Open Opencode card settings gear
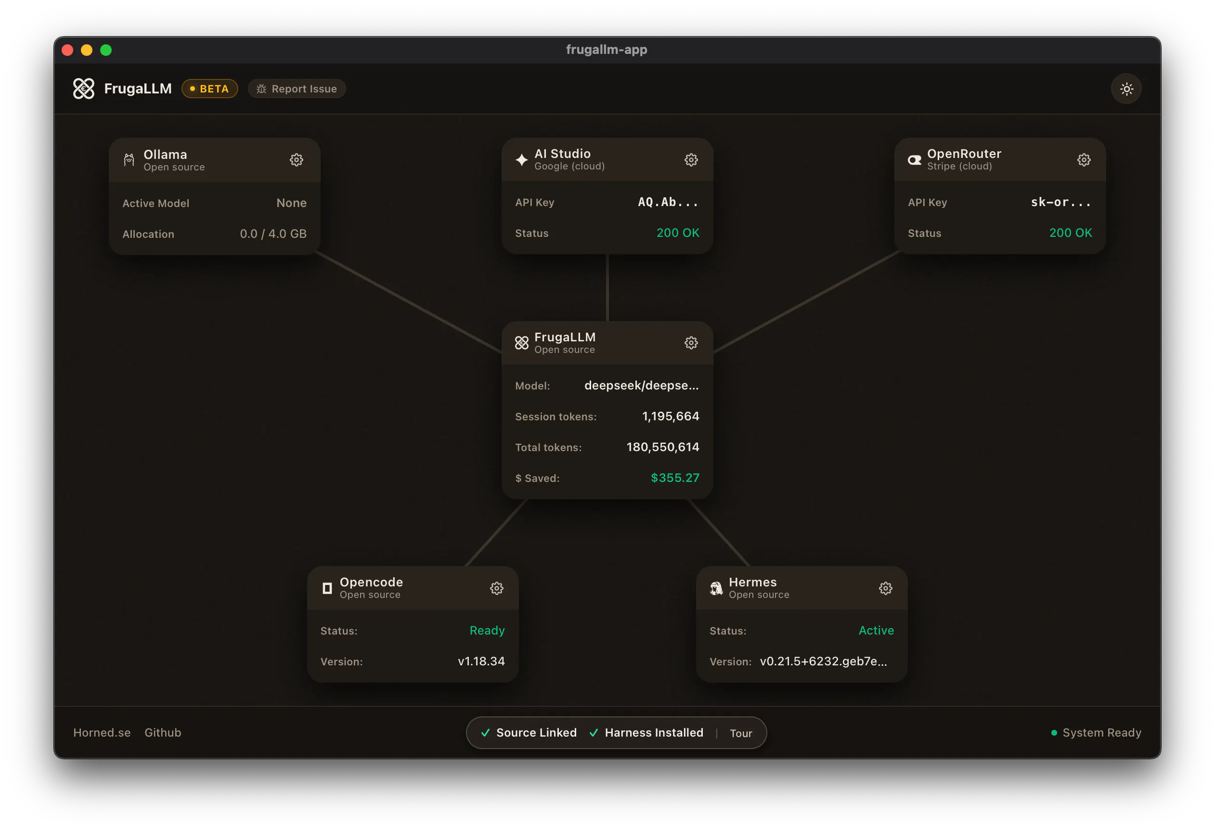The image size is (1215, 830). (x=497, y=588)
